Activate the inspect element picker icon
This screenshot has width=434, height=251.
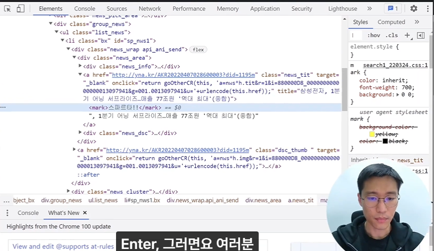coord(8,9)
